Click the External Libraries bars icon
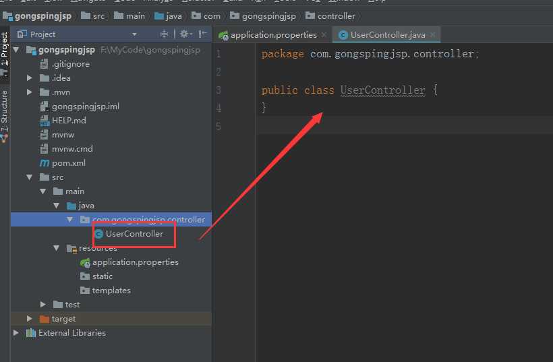Image resolution: width=553 pixels, height=362 pixels. point(31,333)
